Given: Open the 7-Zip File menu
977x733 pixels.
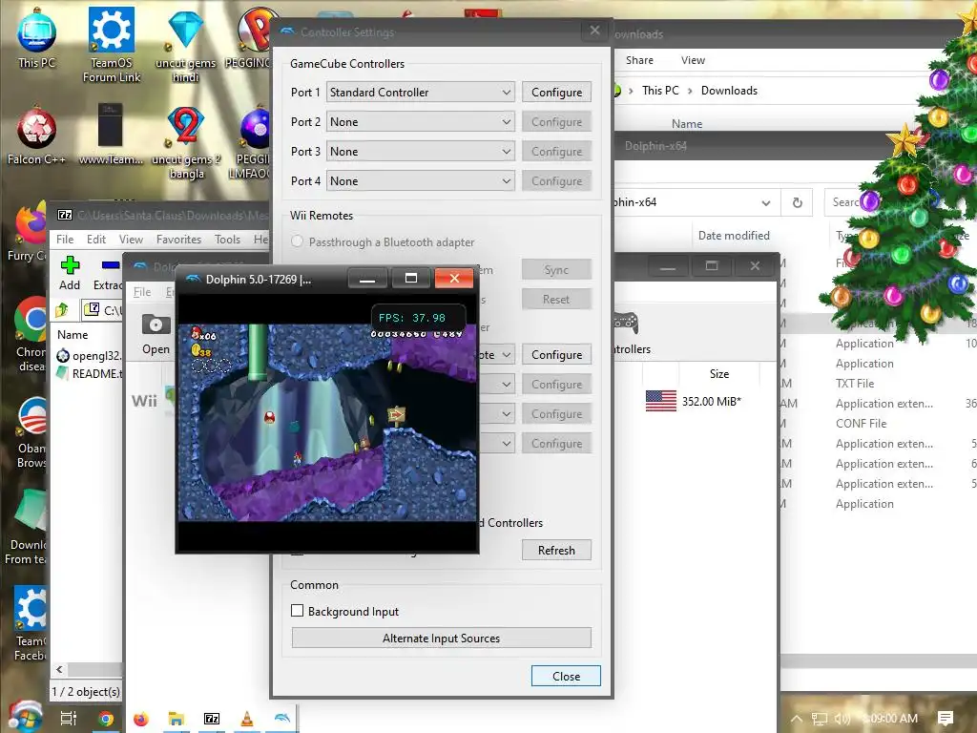Looking at the screenshot, I should [65, 240].
